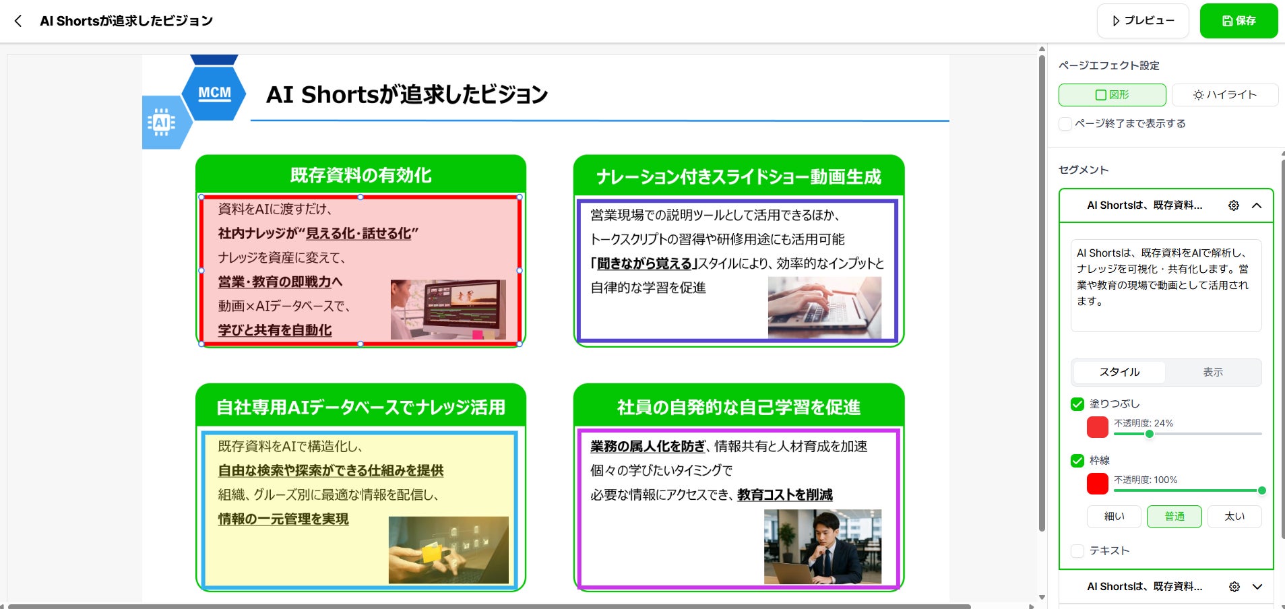
Task: Switch to the 表示 tab
Action: point(1213,372)
